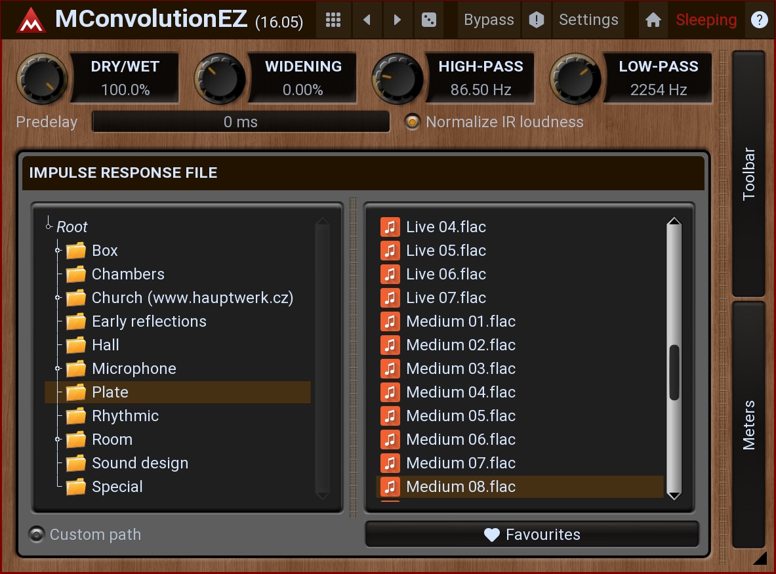776x574 pixels.
Task: Go to previous preset arrow
Action: coord(367,20)
